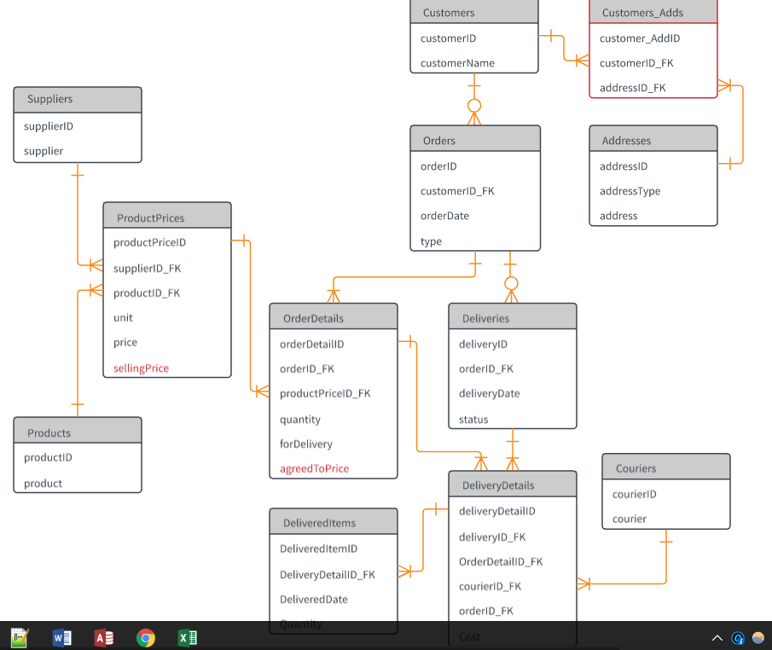This screenshot has height=650, width=772.
Task: Select the DeliveredItems table header
Action: (334, 521)
